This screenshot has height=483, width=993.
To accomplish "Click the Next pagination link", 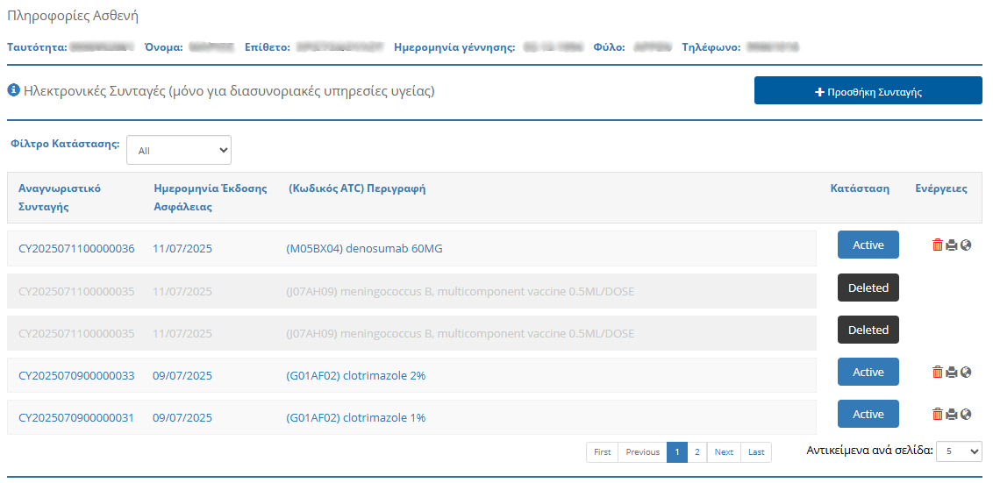I will click(x=724, y=452).
